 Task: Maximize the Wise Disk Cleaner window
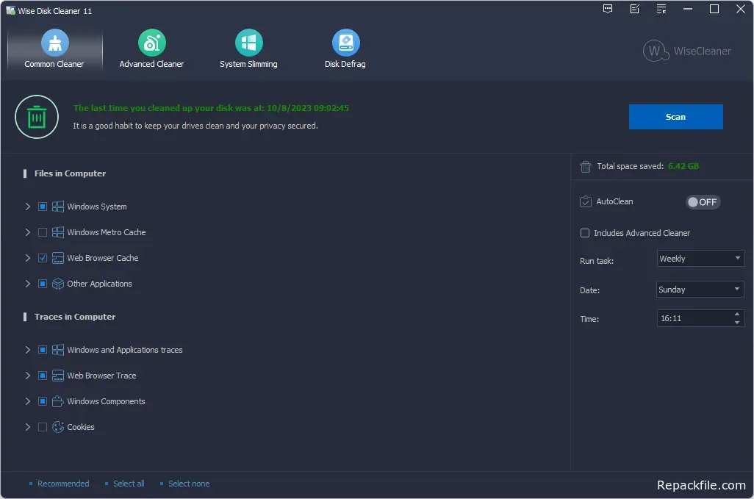[x=714, y=9]
